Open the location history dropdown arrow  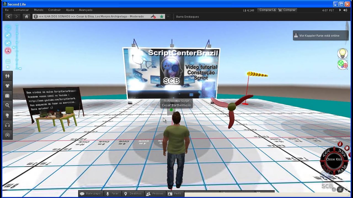pyautogui.click(x=168, y=16)
